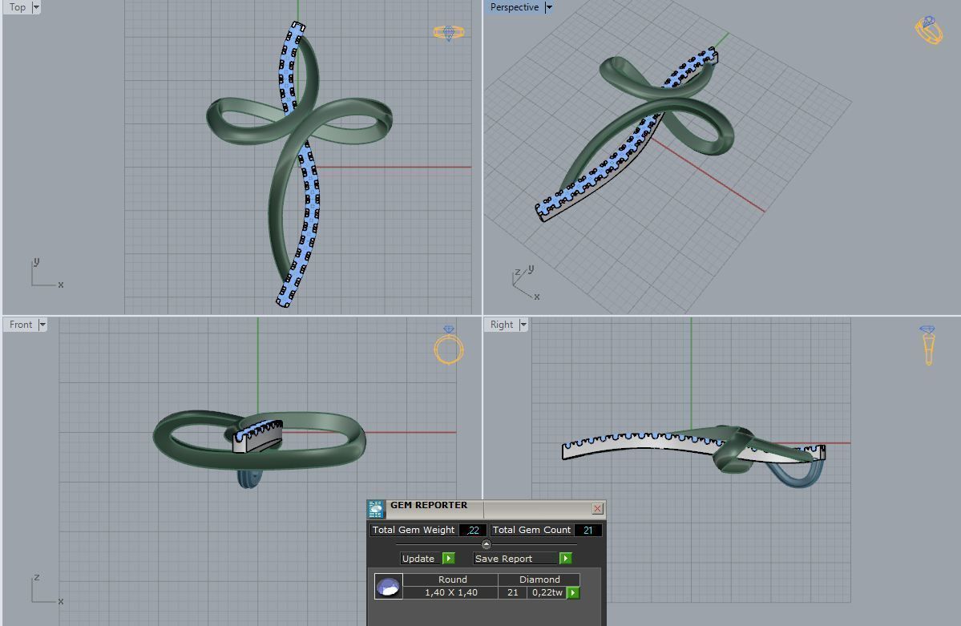This screenshot has height=626, width=961.
Task: Close the Gem Reporter panel
Action: (x=598, y=508)
